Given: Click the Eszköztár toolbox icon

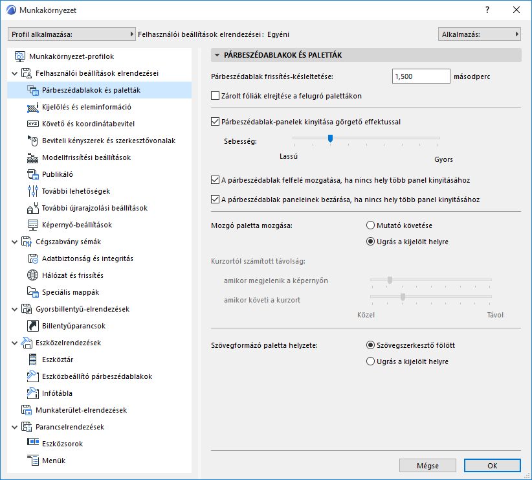Looking at the screenshot, I should click(34, 360).
